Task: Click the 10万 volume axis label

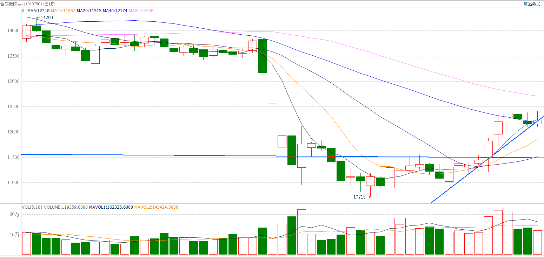Action: pyautogui.click(x=14, y=235)
